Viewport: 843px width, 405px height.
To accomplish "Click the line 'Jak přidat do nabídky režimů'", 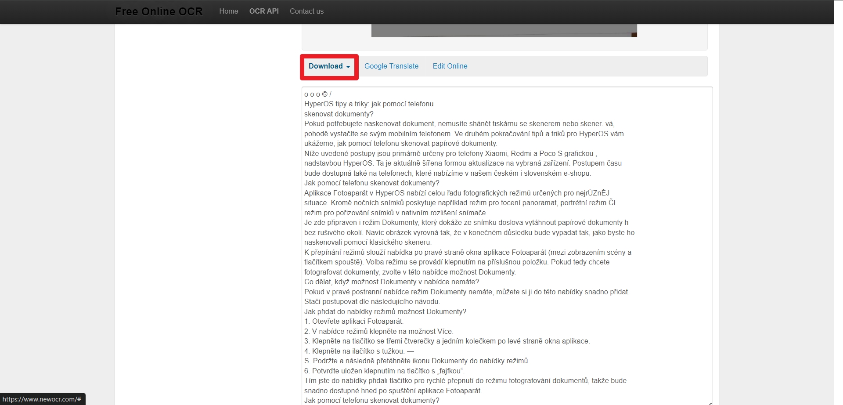I will pyautogui.click(x=385, y=312).
